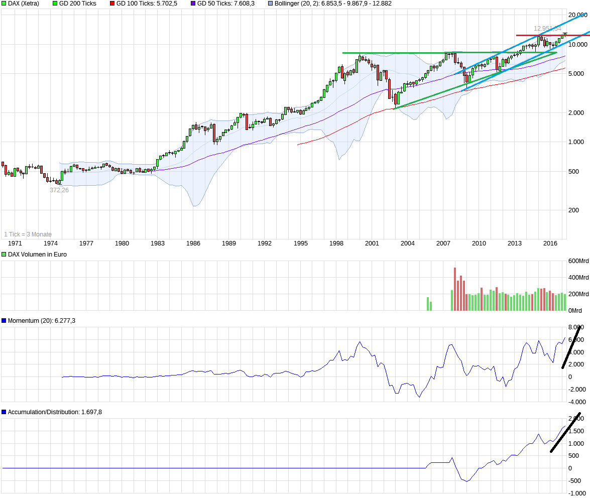Click the 2016 year label on axis
The height and width of the screenshot is (499, 590).
pos(550,243)
